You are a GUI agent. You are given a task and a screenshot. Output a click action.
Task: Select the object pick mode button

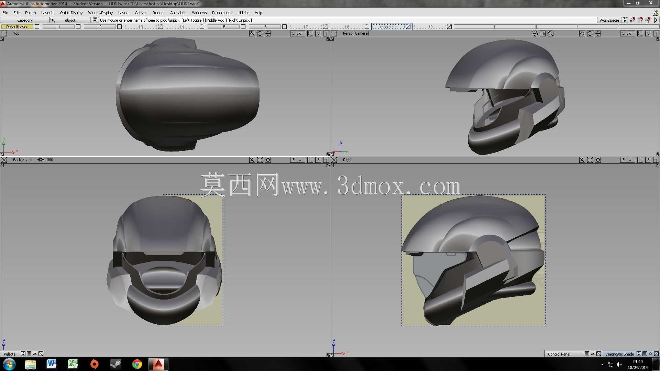(70, 20)
